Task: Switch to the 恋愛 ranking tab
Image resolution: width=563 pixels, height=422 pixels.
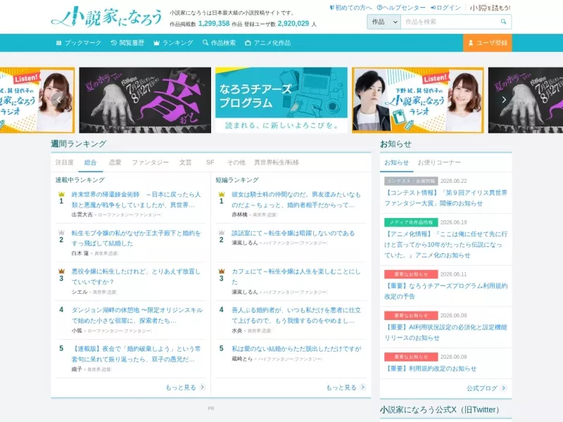Action: click(x=115, y=162)
